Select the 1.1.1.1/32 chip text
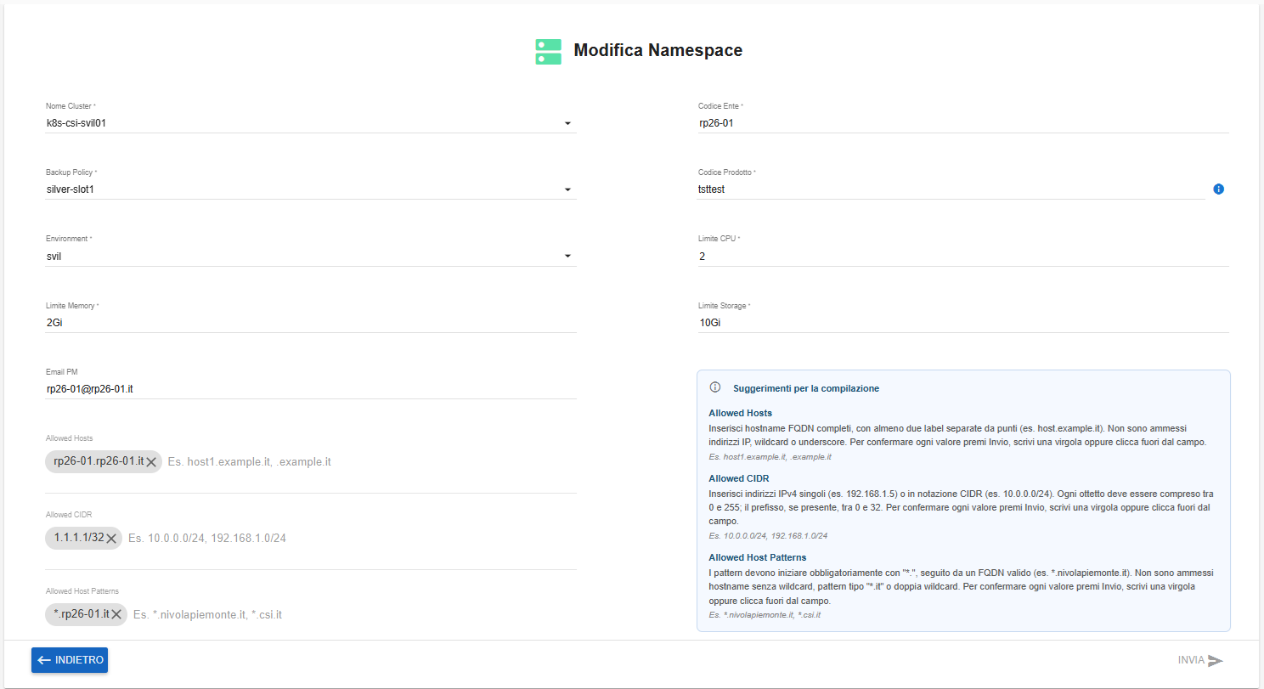 tap(78, 538)
